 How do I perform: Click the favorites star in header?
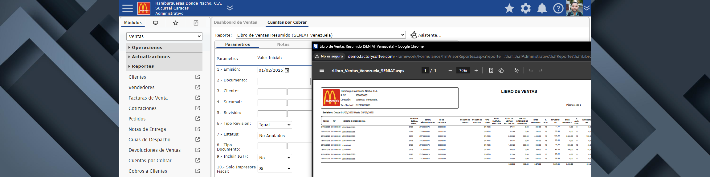click(x=509, y=8)
